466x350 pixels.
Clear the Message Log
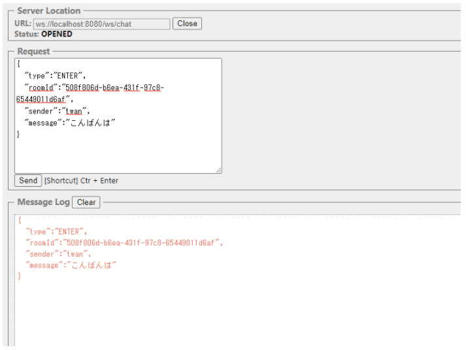coord(86,202)
